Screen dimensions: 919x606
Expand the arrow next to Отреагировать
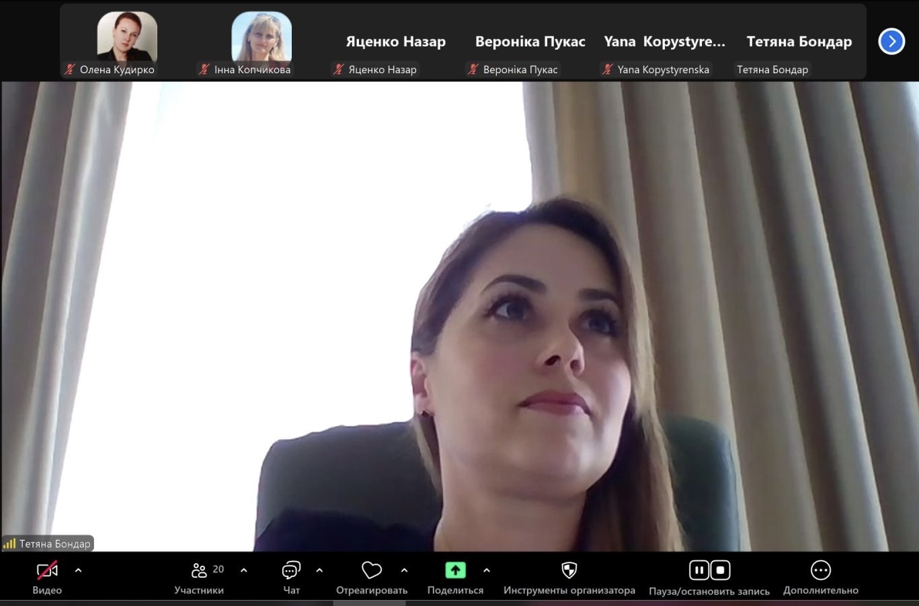(404, 570)
